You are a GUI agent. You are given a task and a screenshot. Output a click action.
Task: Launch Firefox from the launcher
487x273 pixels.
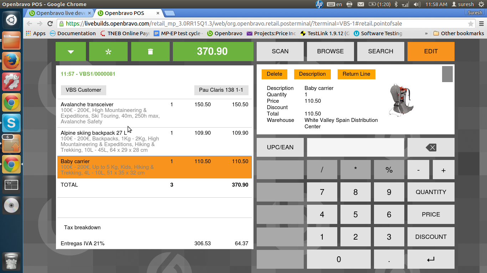pyautogui.click(x=11, y=61)
